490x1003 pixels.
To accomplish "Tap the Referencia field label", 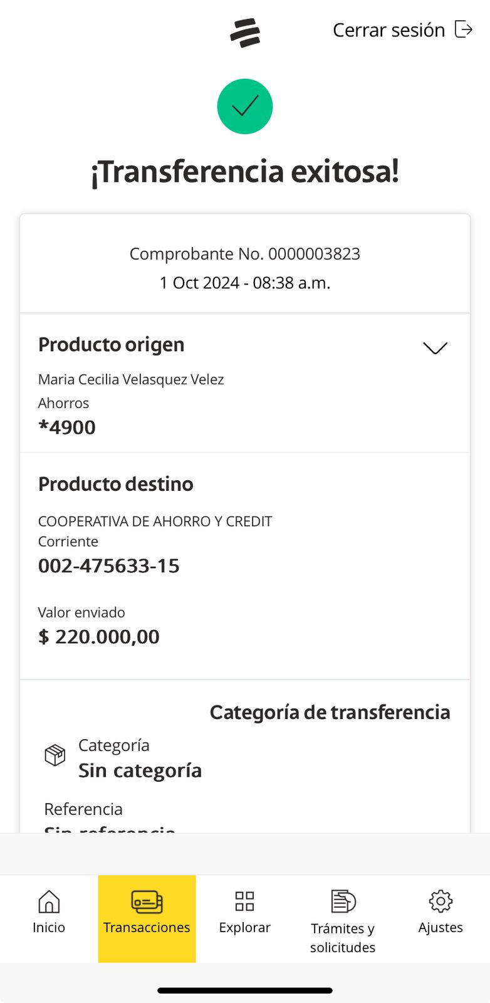I will click(83, 809).
